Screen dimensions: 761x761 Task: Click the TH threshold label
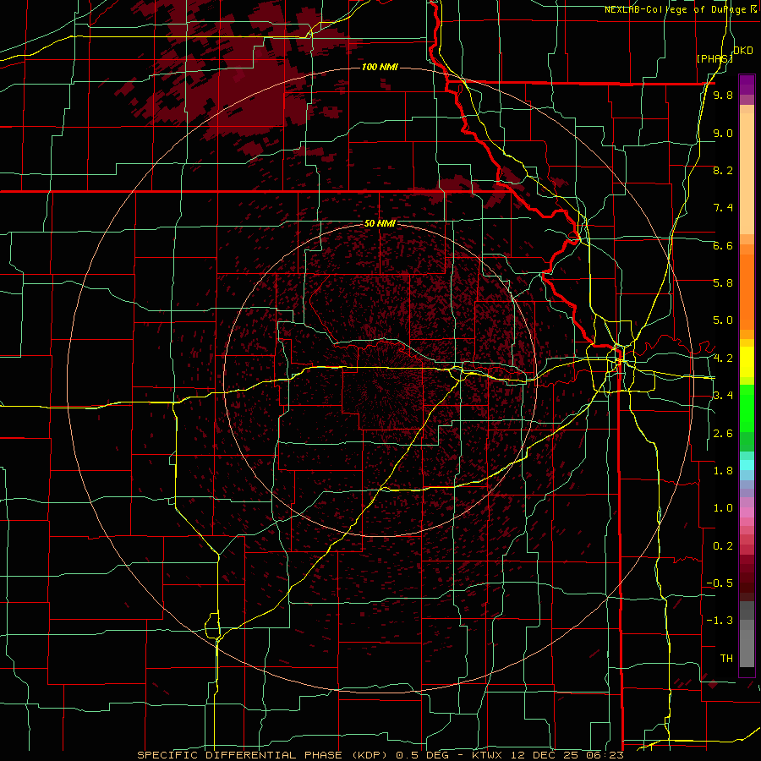[x=726, y=659]
